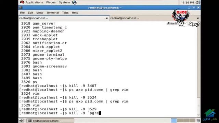Screen dimensions: 219x123
Task: Click the '2922 mapping-daemon' line
Action: pyautogui.click(x=43, y=31)
